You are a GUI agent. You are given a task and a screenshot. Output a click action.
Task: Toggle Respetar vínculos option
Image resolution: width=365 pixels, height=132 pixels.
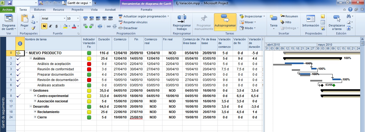click(x=133, y=22)
